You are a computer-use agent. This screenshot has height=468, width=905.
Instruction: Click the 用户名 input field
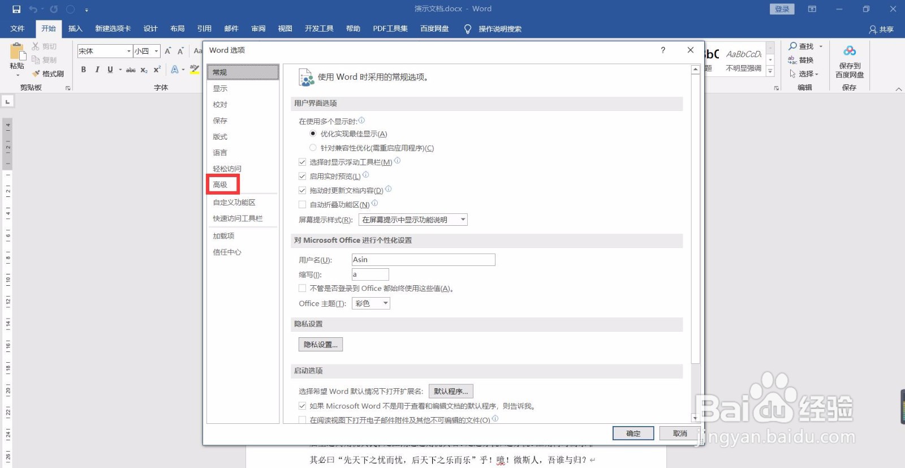423,259
